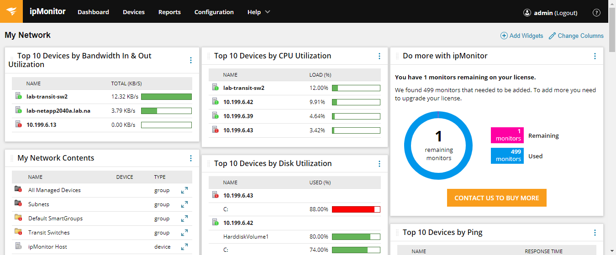Sort by TYPE column in My Network Contents

(160, 177)
